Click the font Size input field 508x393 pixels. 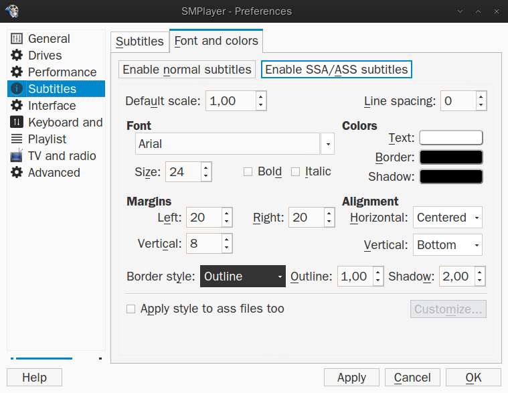click(183, 171)
